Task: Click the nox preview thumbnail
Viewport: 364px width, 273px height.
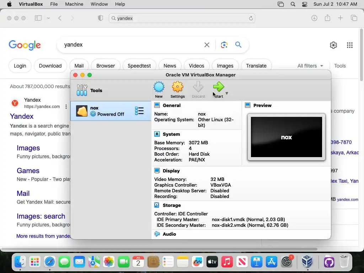Action: pos(287,137)
